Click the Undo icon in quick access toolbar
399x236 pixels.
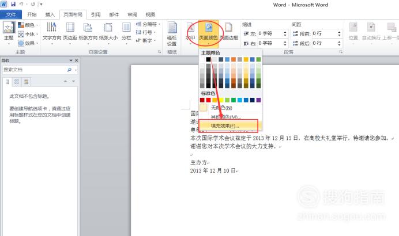(21, 4)
